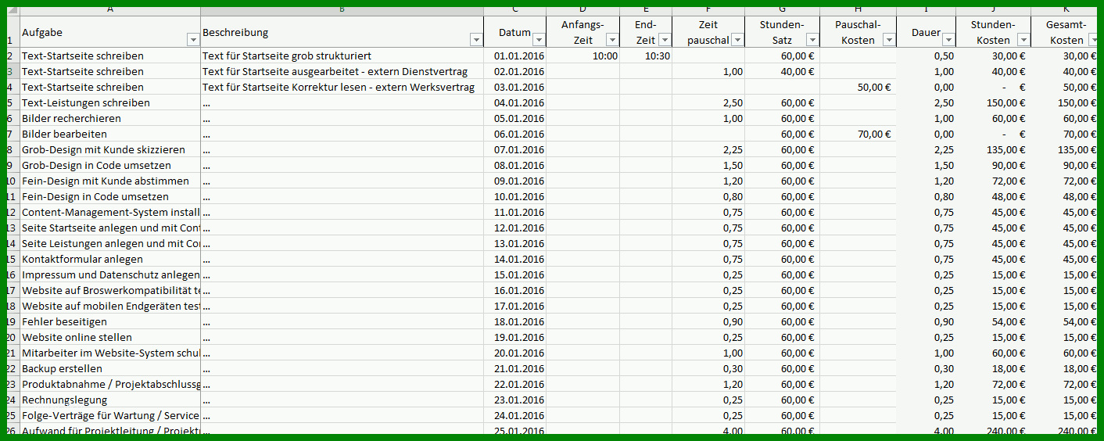This screenshot has width=1104, height=441.
Task: Select the Stunden-Satz cell 40,00 €
Action: (x=782, y=71)
